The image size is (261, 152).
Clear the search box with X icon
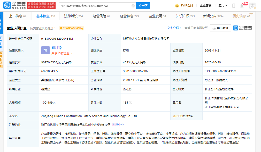point(133,6)
